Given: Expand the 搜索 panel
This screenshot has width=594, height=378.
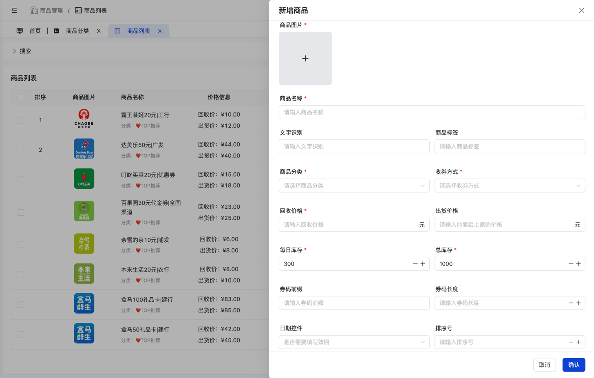Looking at the screenshot, I should tap(22, 51).
